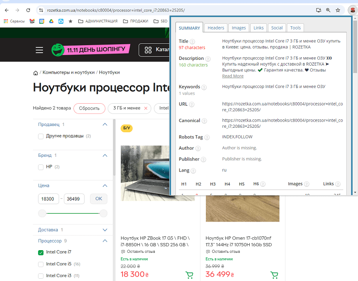Collapse the Цена filter section

[x=105, y=185]
